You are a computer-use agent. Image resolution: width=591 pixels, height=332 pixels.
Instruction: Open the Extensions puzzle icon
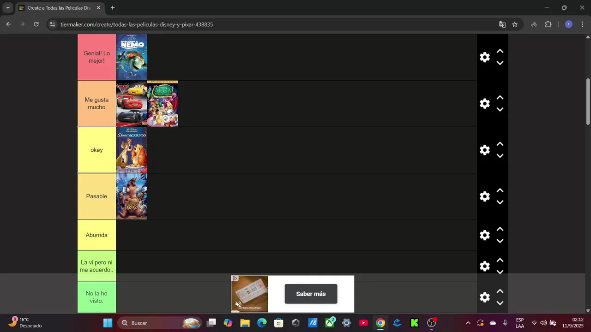[x=549, y=24]
